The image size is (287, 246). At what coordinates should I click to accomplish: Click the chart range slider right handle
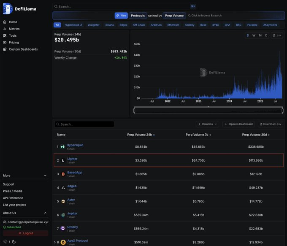(282, 111)
